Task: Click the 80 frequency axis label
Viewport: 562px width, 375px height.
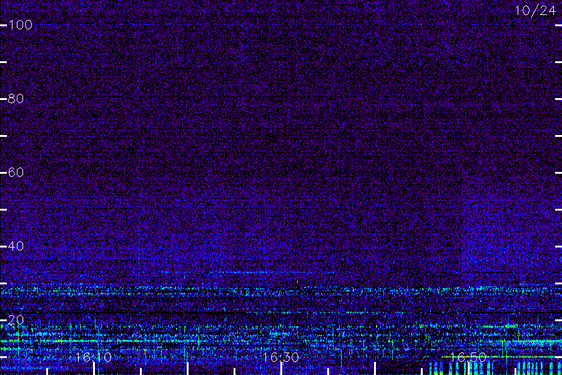Action: tap(16, 99)
